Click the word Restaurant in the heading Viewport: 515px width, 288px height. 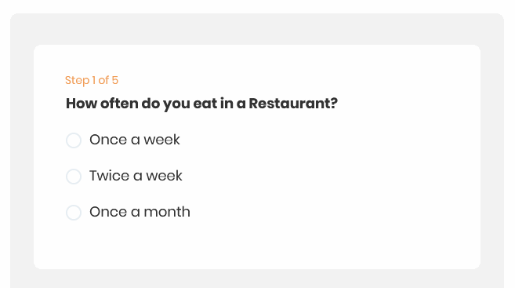coord(288,104)
